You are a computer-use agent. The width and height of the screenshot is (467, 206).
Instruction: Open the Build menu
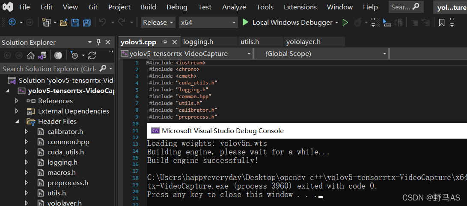pos(148,7)
